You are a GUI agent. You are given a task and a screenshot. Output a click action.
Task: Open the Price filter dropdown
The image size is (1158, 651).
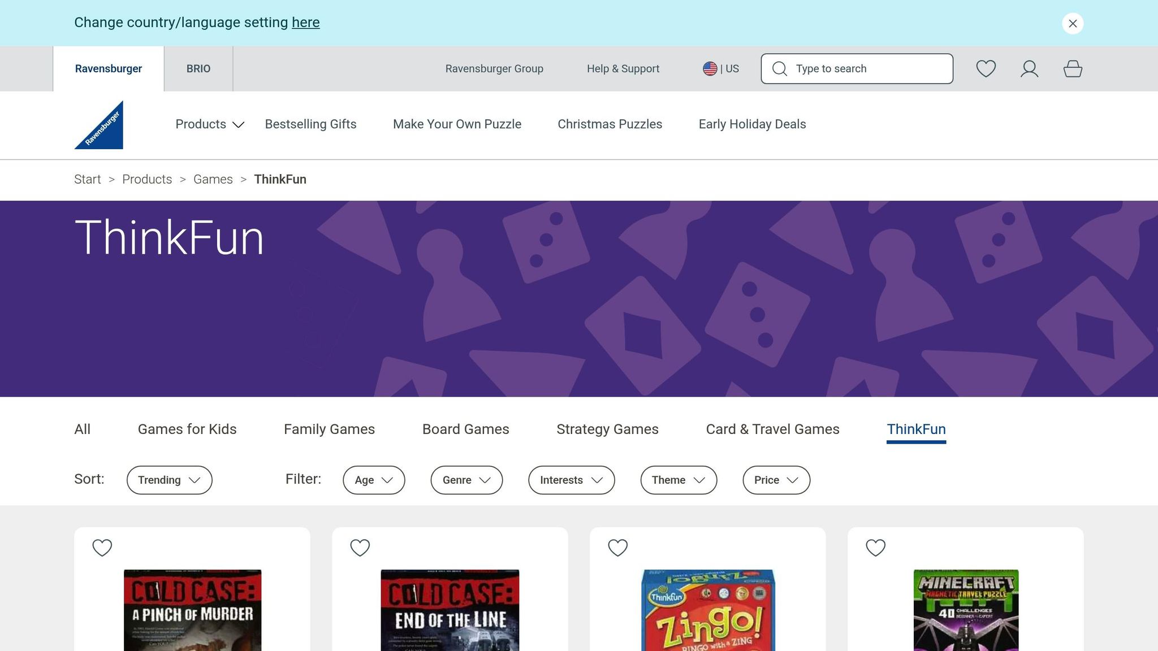pyautogui.click(x=776, y=480)
